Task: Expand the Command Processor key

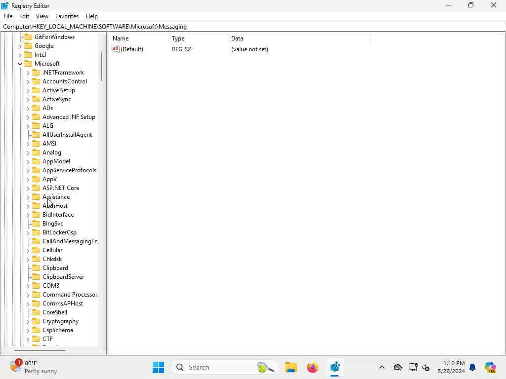Action: point(28,295)
